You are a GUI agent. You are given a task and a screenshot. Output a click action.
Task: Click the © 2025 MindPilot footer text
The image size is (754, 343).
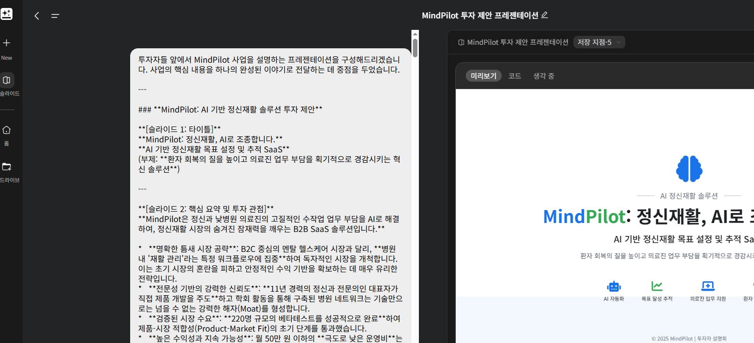point(689,339)
